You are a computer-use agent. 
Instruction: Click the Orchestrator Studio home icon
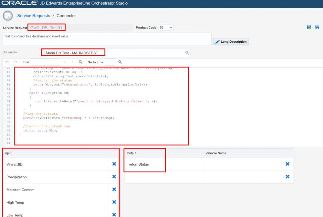[8, 16]
